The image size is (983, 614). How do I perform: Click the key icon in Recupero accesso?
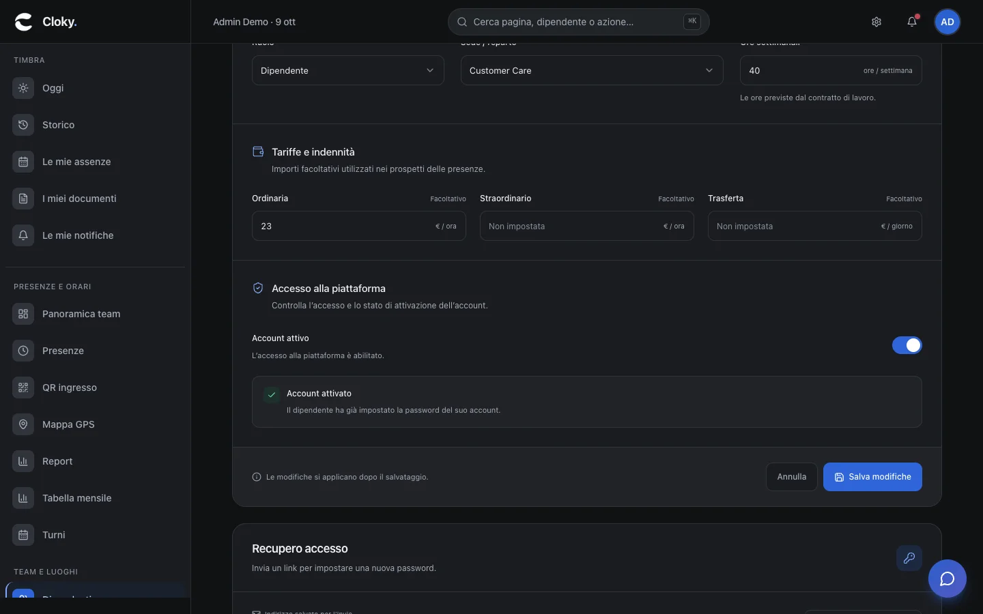909,558
